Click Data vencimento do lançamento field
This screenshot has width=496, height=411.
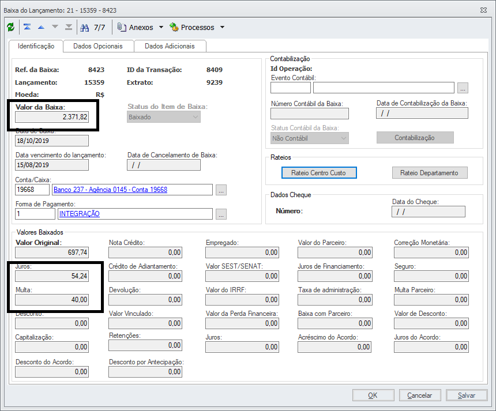click(x=52, y=165)
